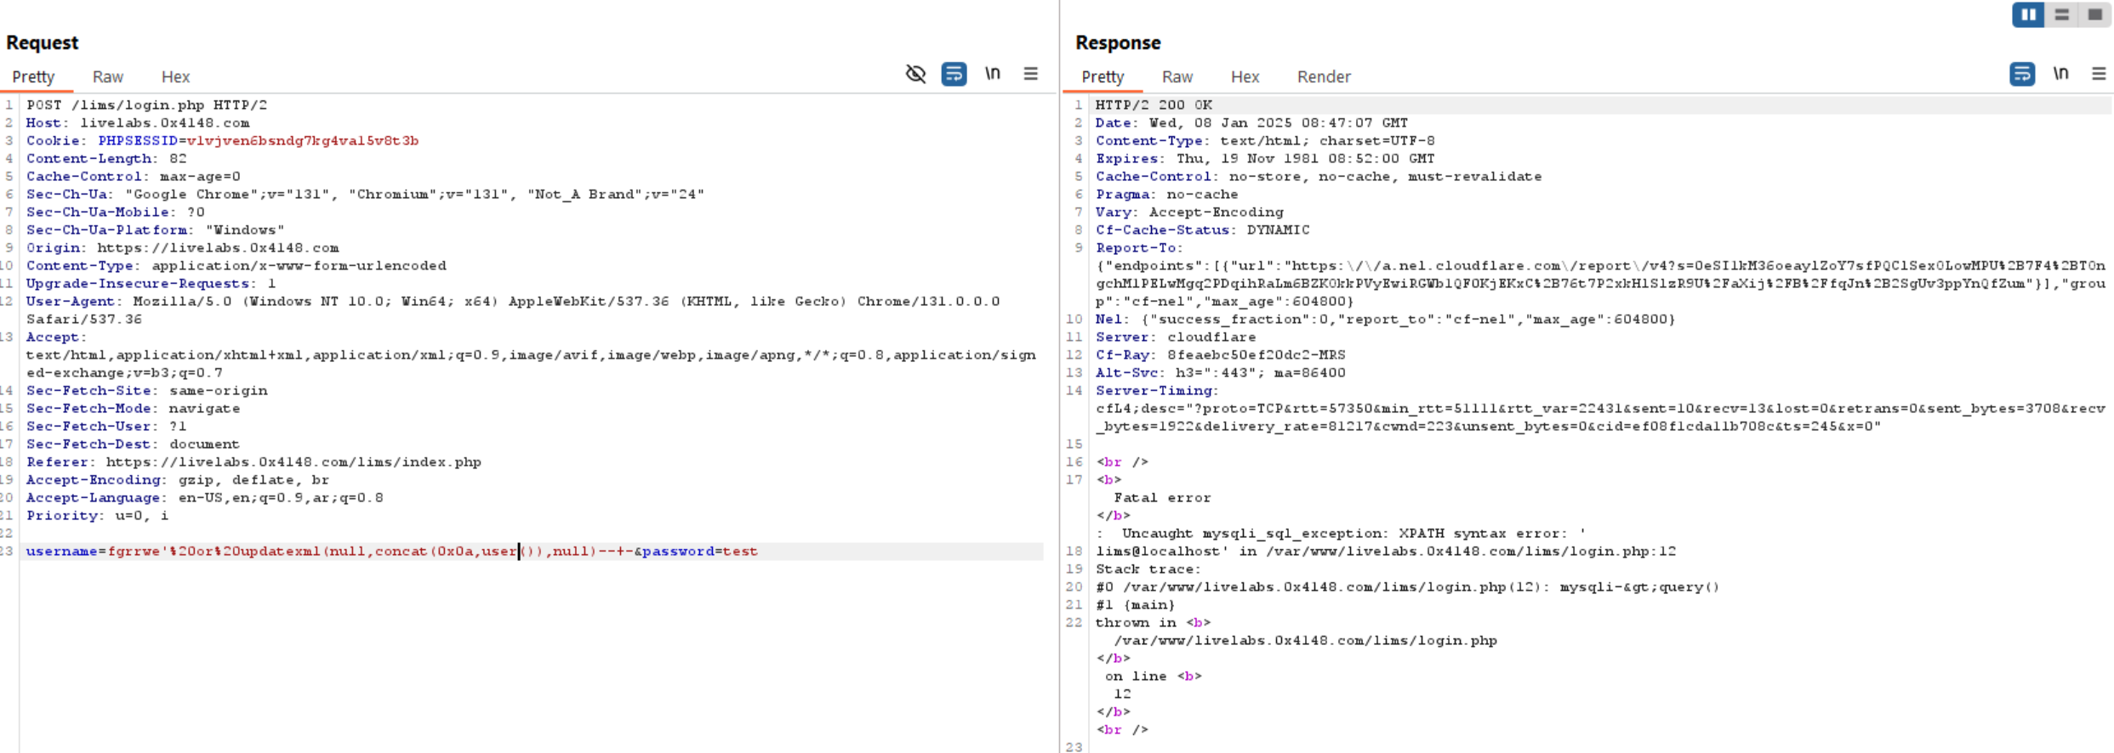Click Origin header in Request
2114x753 pixels.
click(182, 248)
